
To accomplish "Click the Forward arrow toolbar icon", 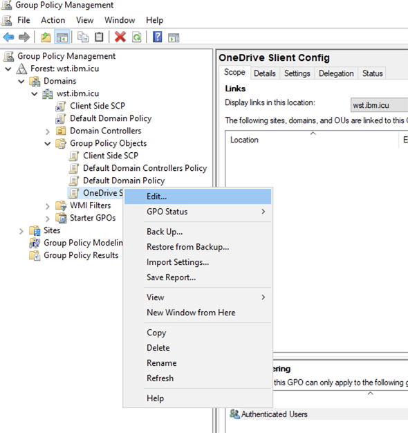I will point(24,37).
